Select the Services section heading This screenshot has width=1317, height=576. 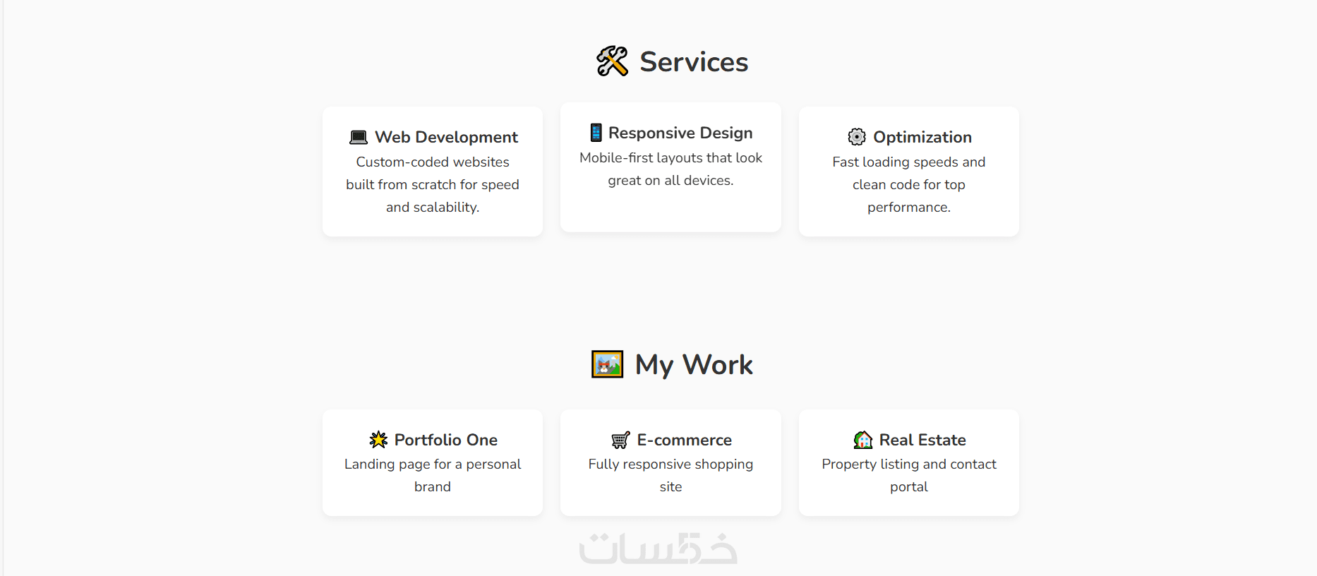[x=694, y=62]
